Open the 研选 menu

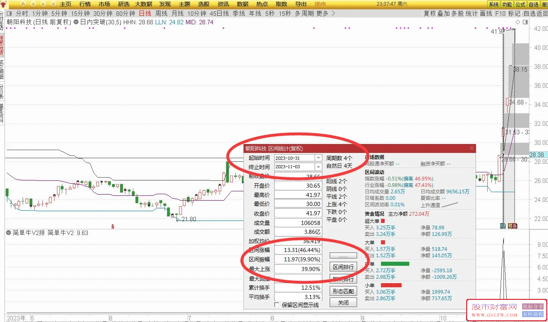point(124,4)
